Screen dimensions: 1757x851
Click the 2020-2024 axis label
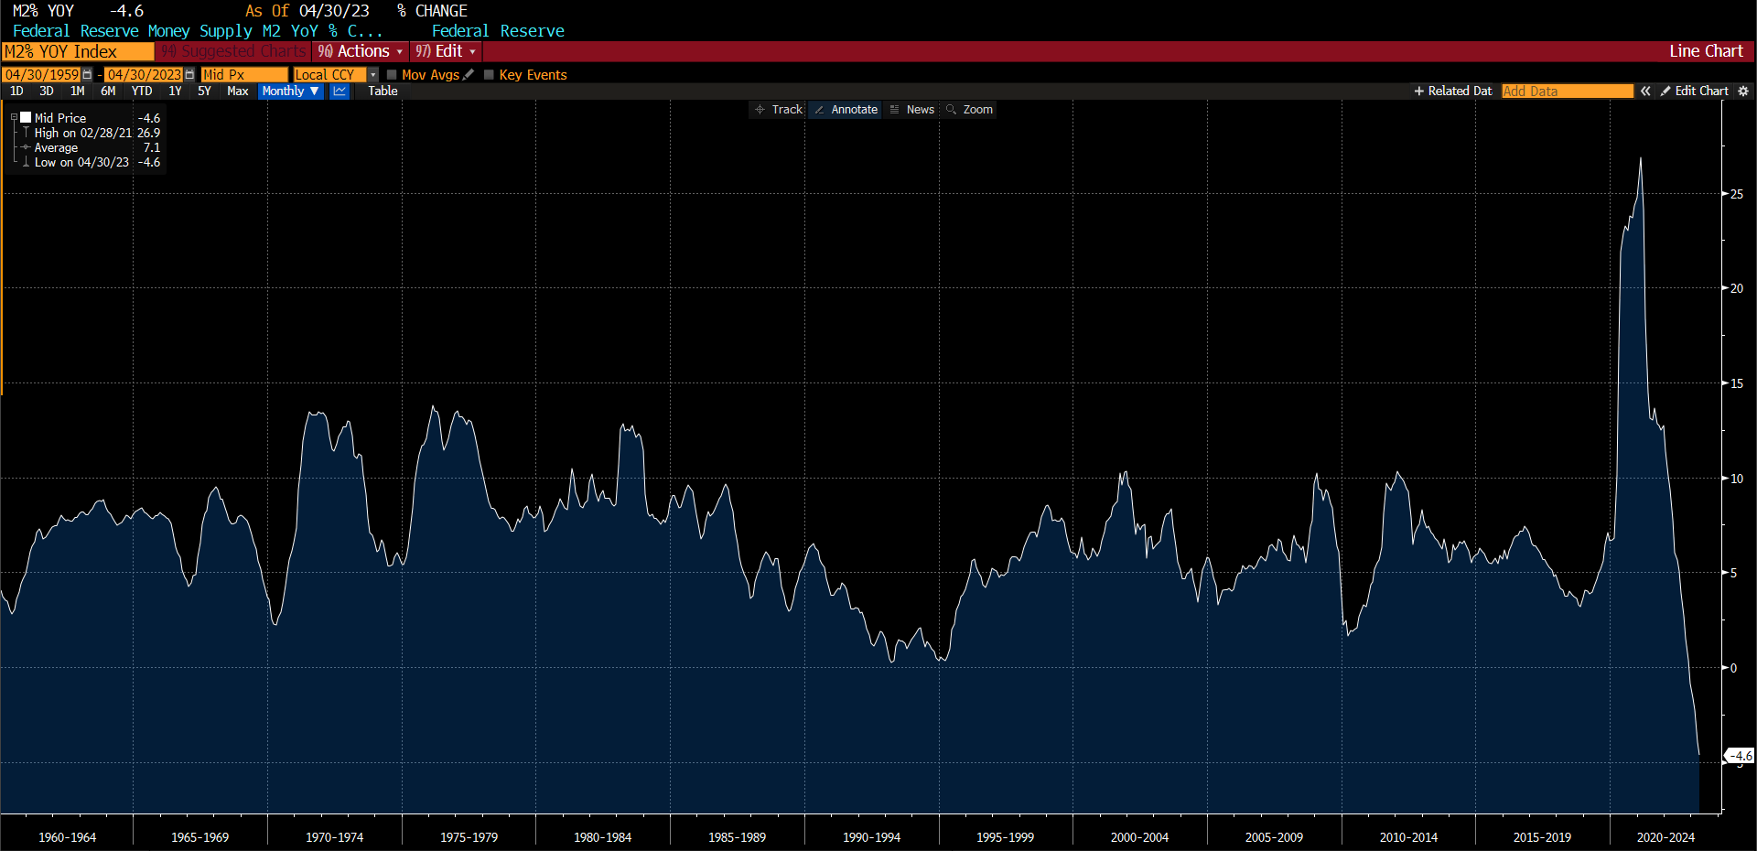pyautogui.click(x=1665, y=837)
